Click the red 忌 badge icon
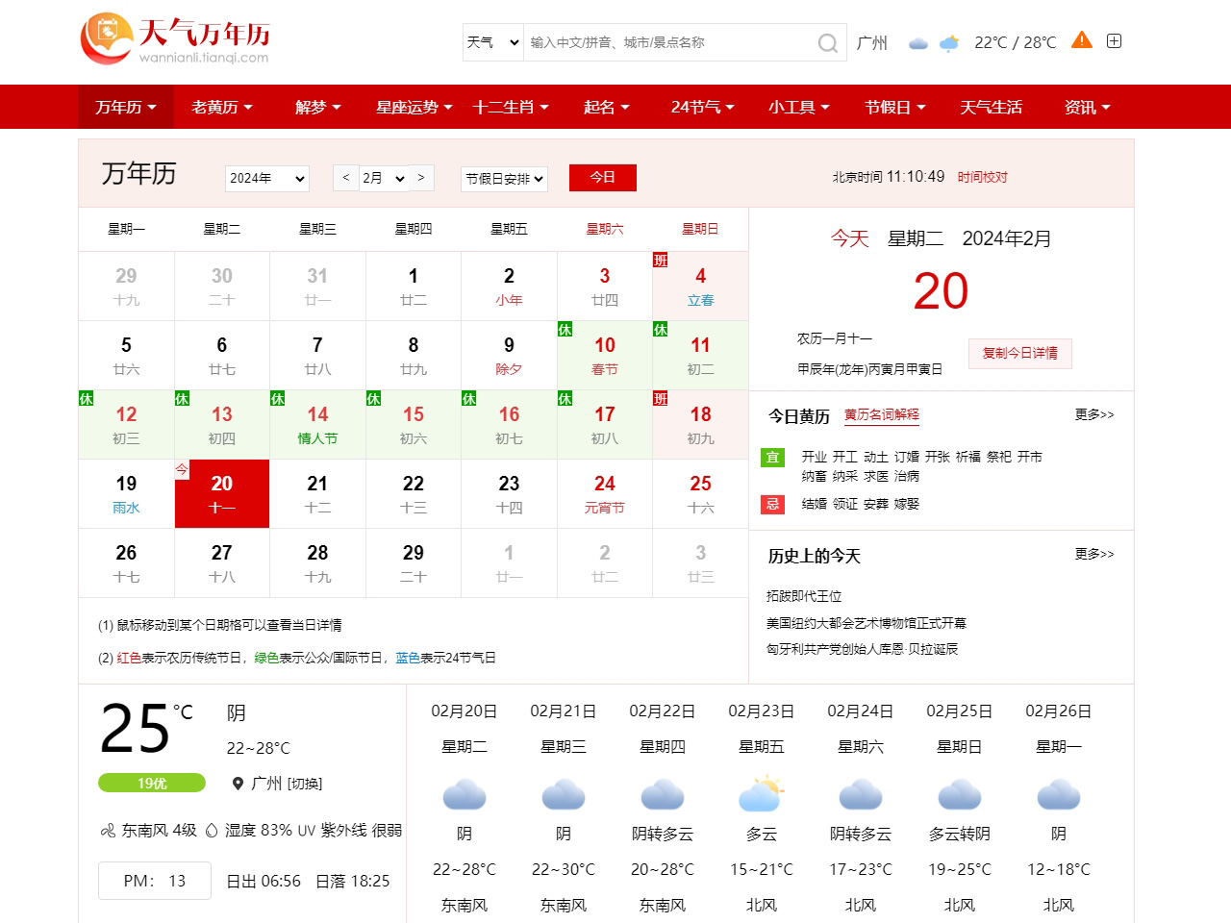 click(x=772, y=504)
